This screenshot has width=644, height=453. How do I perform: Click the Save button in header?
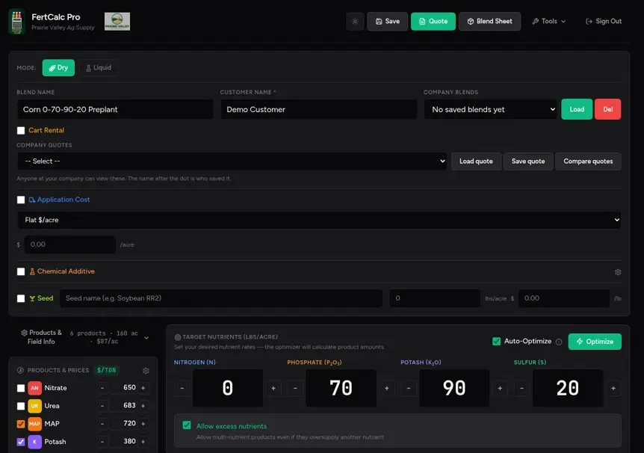coord(387,22)
